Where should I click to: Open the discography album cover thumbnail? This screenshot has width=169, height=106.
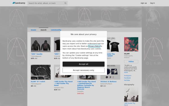tap(131, 95)
